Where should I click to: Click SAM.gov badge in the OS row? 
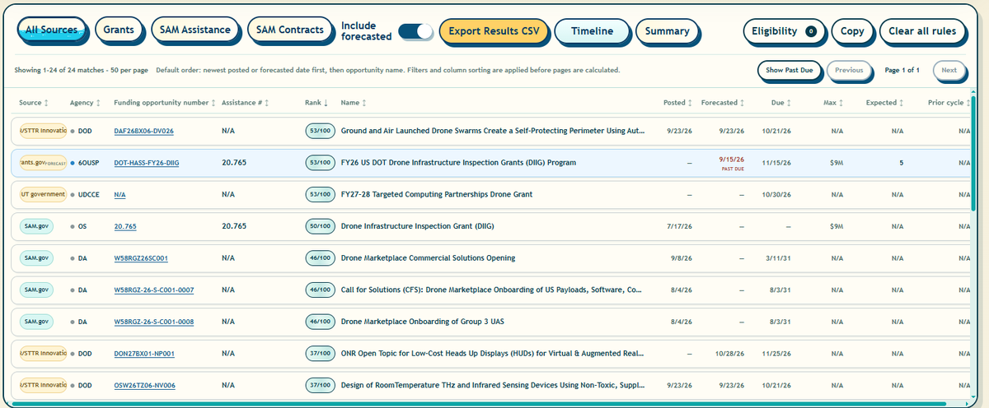pyautogui.click(x=36, y=226)
